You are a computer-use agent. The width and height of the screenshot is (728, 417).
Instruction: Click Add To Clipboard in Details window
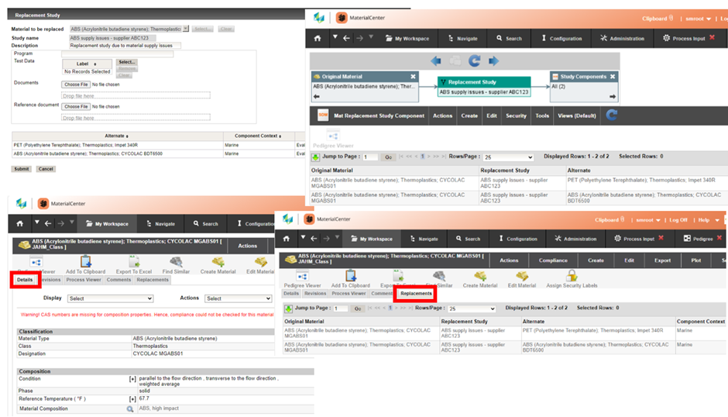85,265
